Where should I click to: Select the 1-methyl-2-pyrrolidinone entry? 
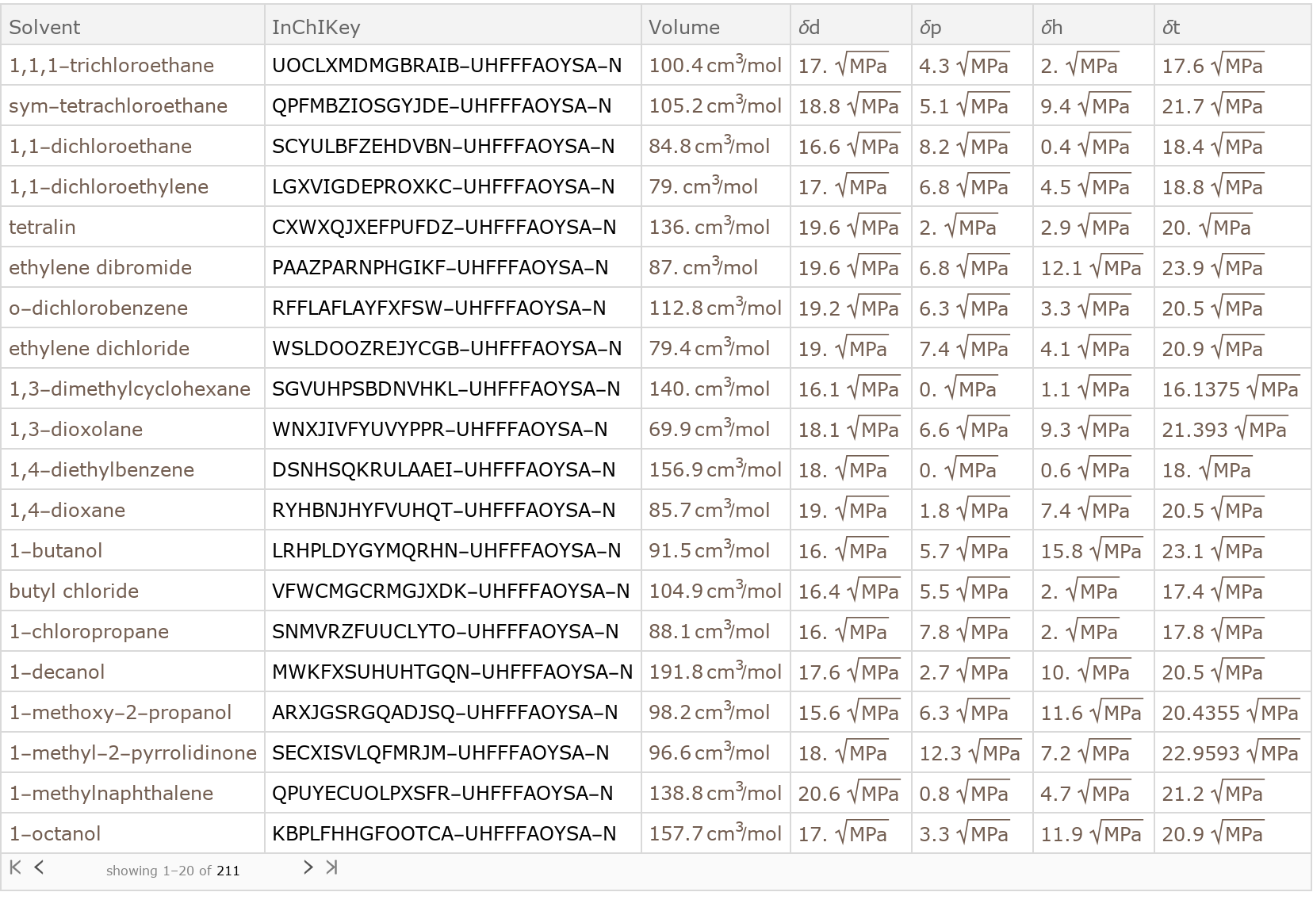point(132,752)
